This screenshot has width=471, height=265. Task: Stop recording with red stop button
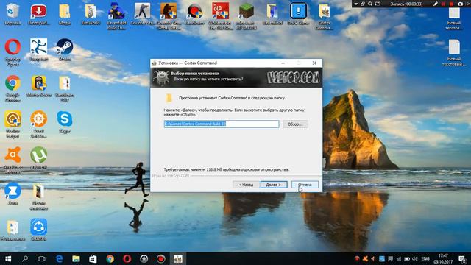coord(451,4)
